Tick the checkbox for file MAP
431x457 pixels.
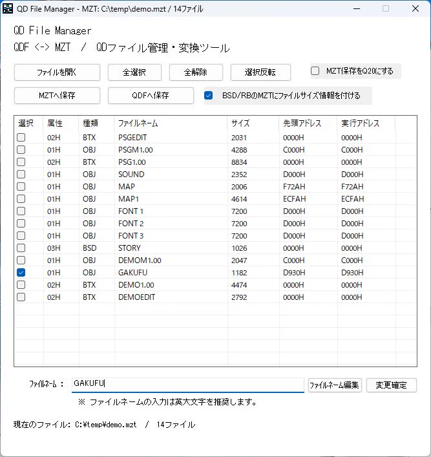point(21,187)
